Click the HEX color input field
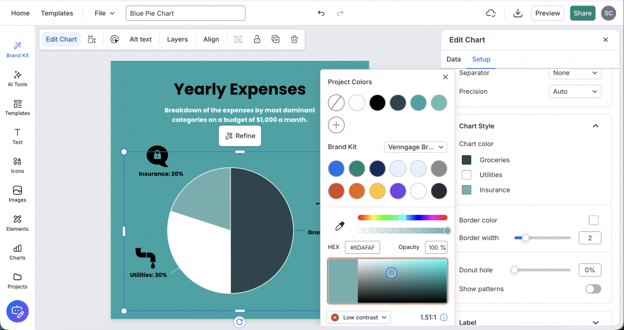Screen dimensions: 624x330 point(363,247)
